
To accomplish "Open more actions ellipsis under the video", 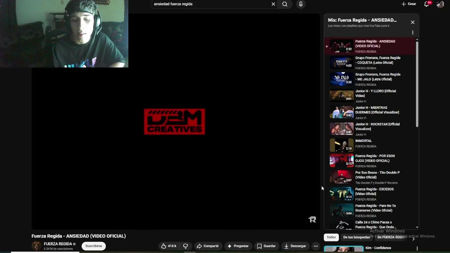I will [316, 246].
